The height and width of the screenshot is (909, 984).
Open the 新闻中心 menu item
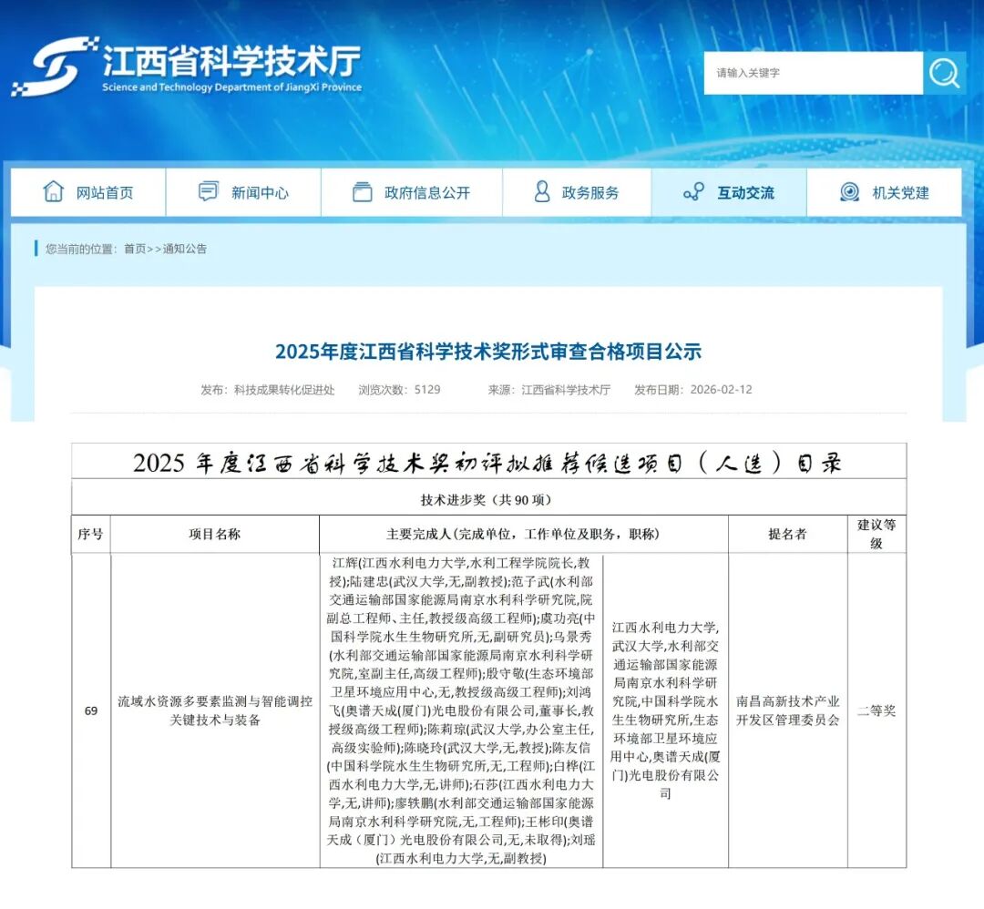[x=243, y=192]
